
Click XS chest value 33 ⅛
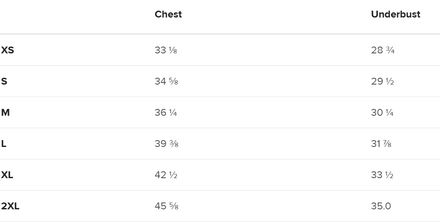166,50
